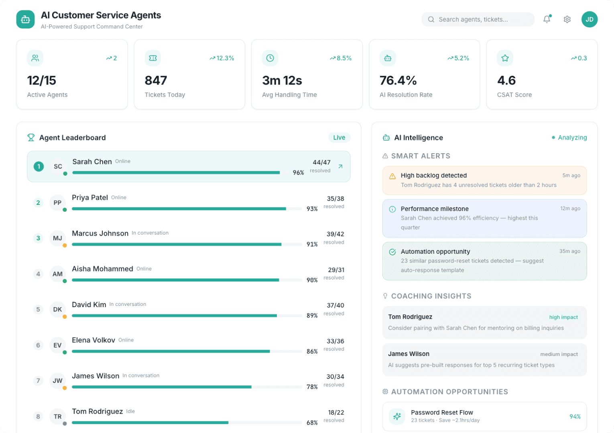The height and width of the screenshot is (433, 614).
Task: Open the JD profile avatar menu
Action: pos(590,19)
